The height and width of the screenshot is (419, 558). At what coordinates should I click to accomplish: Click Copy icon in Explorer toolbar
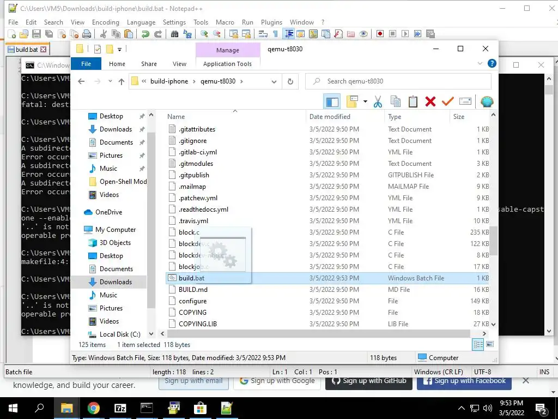[396, 102]
